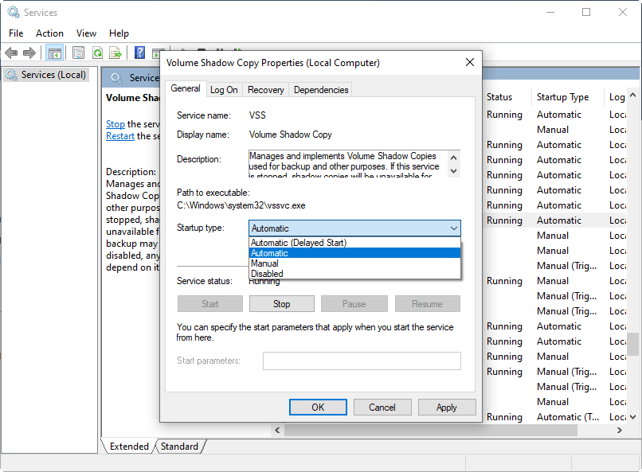The width and height of the screenshot is (642, 472).
Task: Click the OK button
Action: 318,408
